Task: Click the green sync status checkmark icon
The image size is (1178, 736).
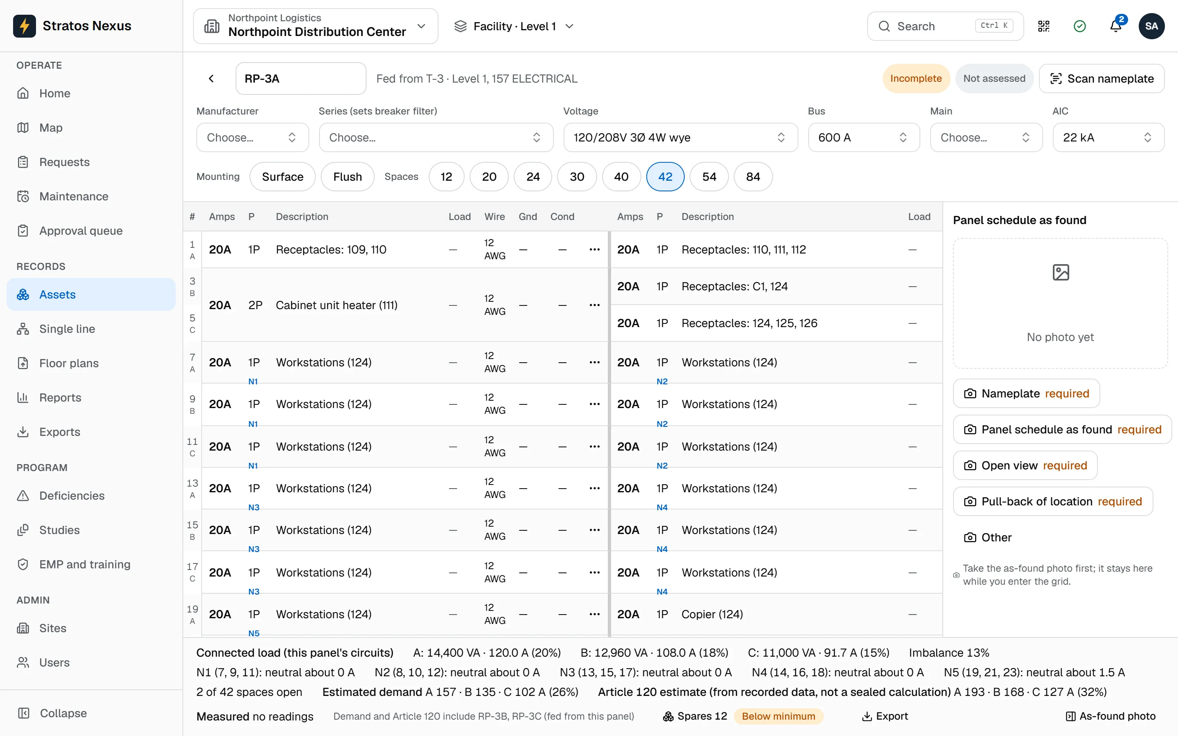Action: point(1080,26)
